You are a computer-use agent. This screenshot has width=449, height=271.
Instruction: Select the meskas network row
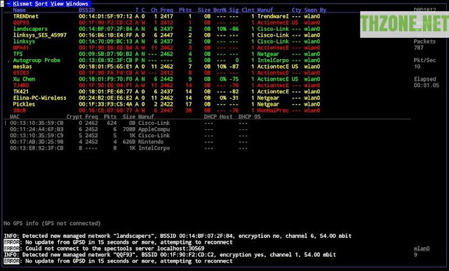point(167,67)
